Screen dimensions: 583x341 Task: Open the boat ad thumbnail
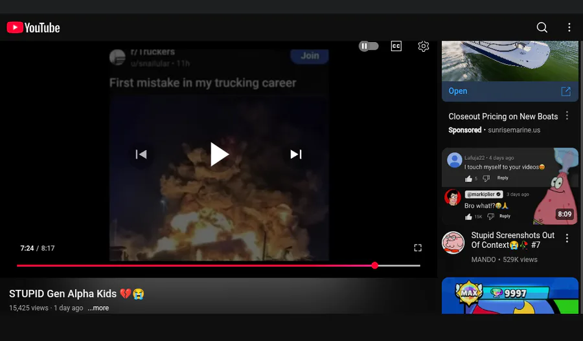click(x=510, y=61)
